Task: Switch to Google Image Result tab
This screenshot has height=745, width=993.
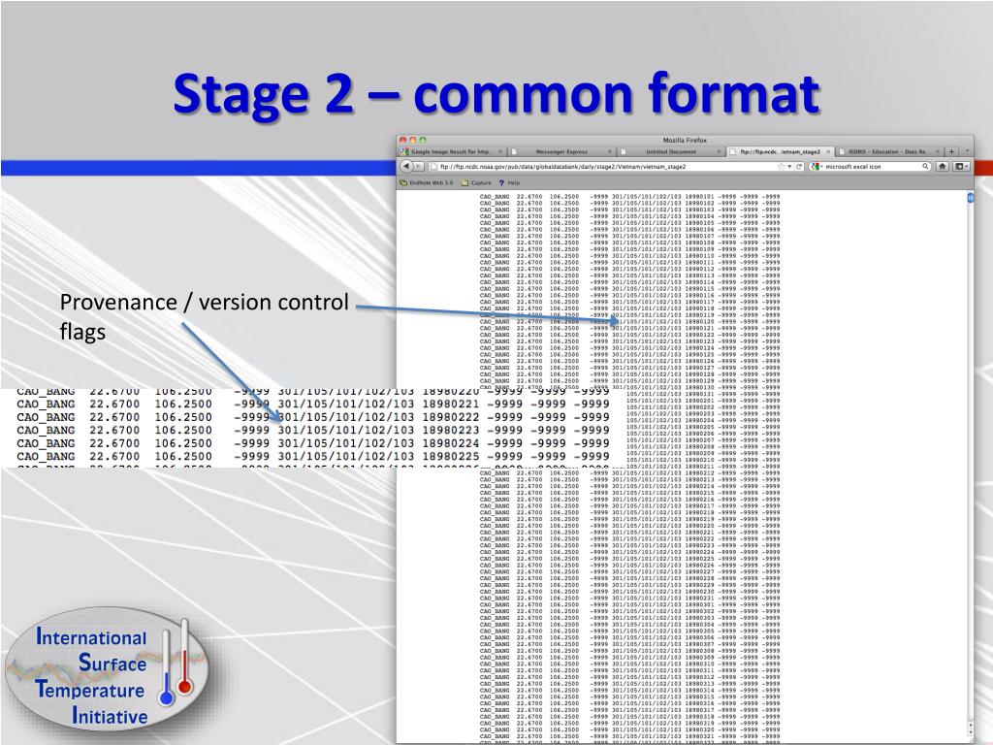Action: point(452,152)
